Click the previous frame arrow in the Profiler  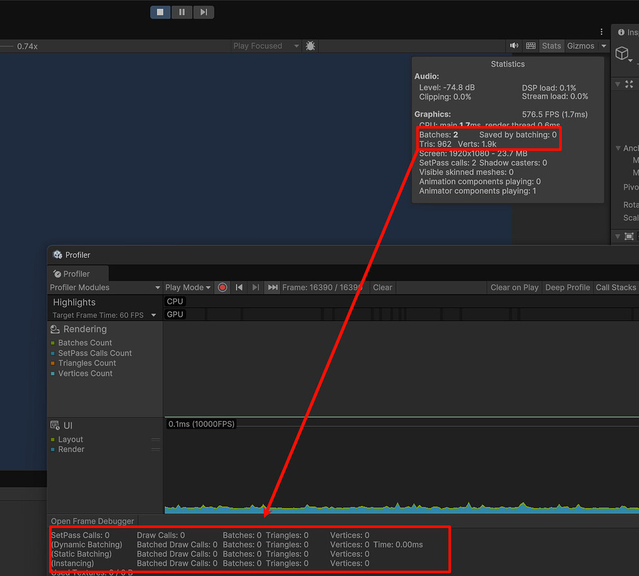[x=240, y=287]
